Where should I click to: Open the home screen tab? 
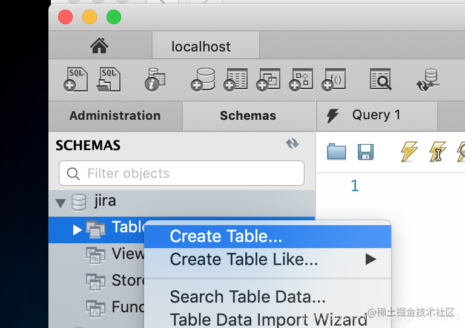tap(99, 45)
